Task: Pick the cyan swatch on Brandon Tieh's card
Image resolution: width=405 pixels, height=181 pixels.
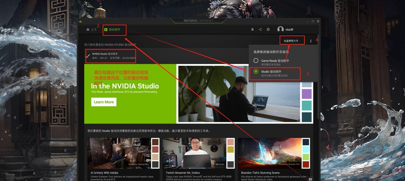Action: click(x=306, y=149)
